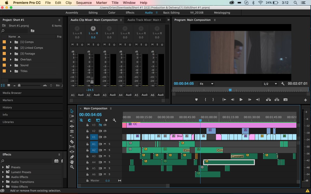Solo audio track A3 in timeline

(109, 156)
